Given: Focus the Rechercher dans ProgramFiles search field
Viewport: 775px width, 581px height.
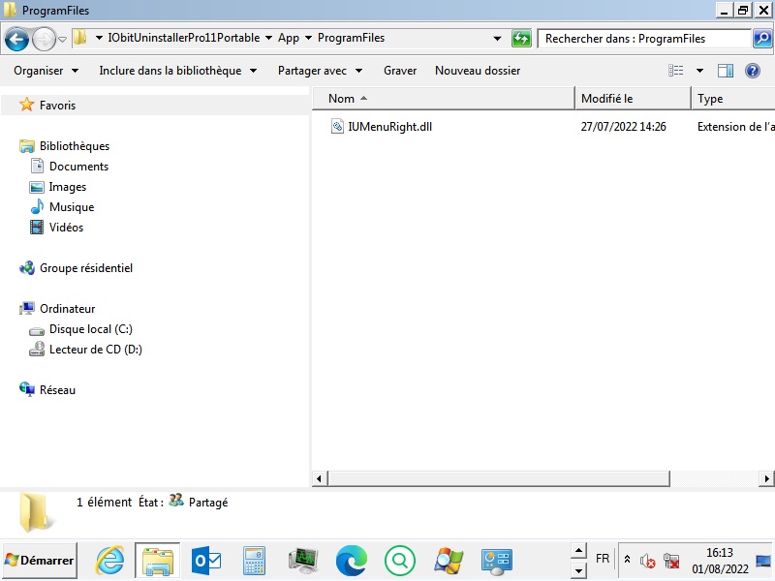Looking at the screenshot, I should pyautogui.click(x=644, y=39).
